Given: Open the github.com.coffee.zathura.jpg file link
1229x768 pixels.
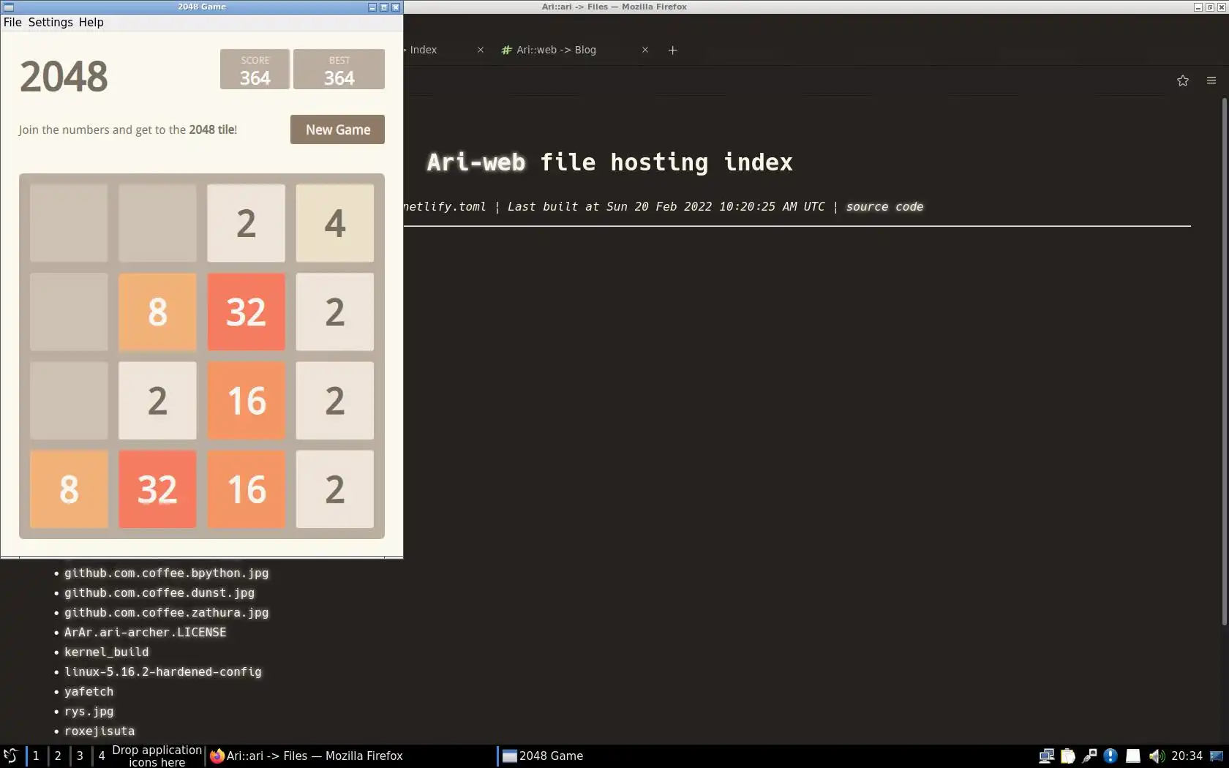Looking at the screenshot, I should tap(166, 613).
